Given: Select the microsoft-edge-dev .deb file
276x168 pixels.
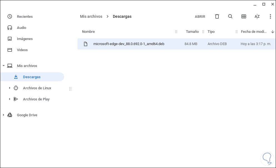Looking at the screenshot, I should pyautogui.click(x=129, y=44).
